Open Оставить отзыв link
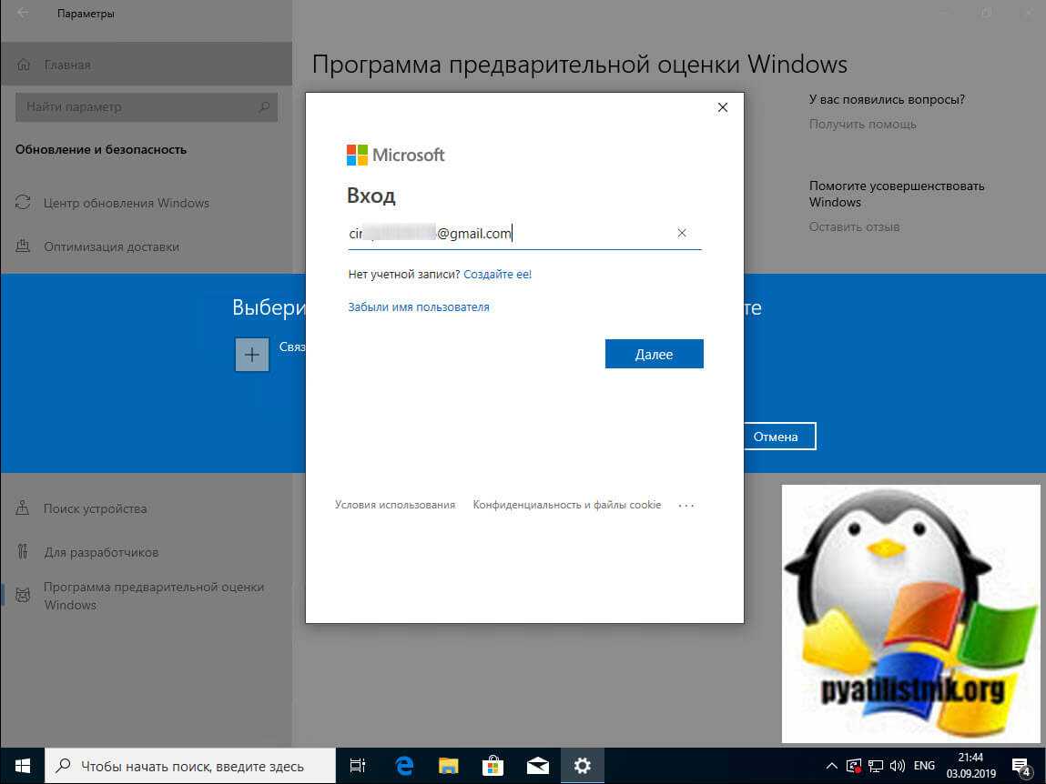The image size is (1046, 784). 855,226
